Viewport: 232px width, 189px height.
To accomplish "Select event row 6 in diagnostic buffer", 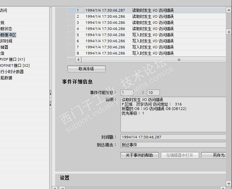I will (147, 41).
